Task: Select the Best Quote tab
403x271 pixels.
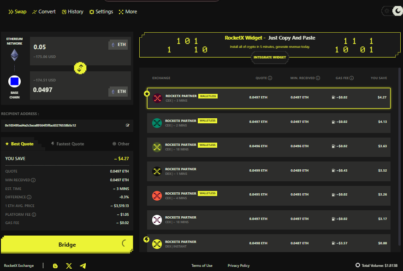Action: coord(19,144)
